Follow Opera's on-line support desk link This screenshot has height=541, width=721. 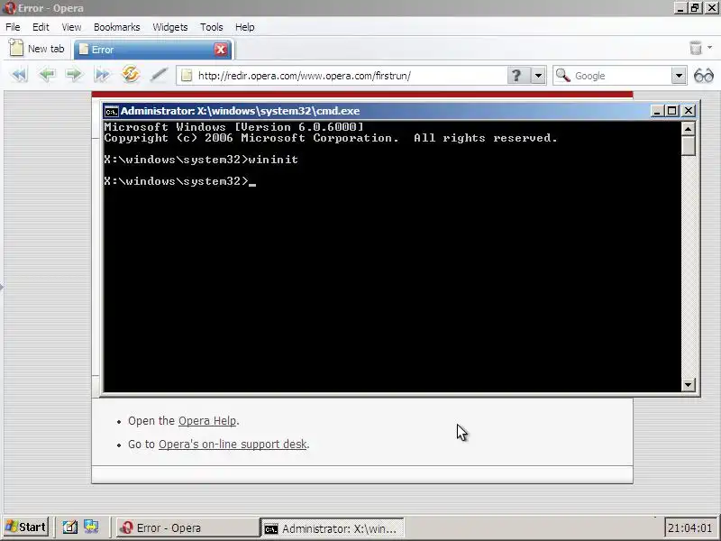(233, 444)
